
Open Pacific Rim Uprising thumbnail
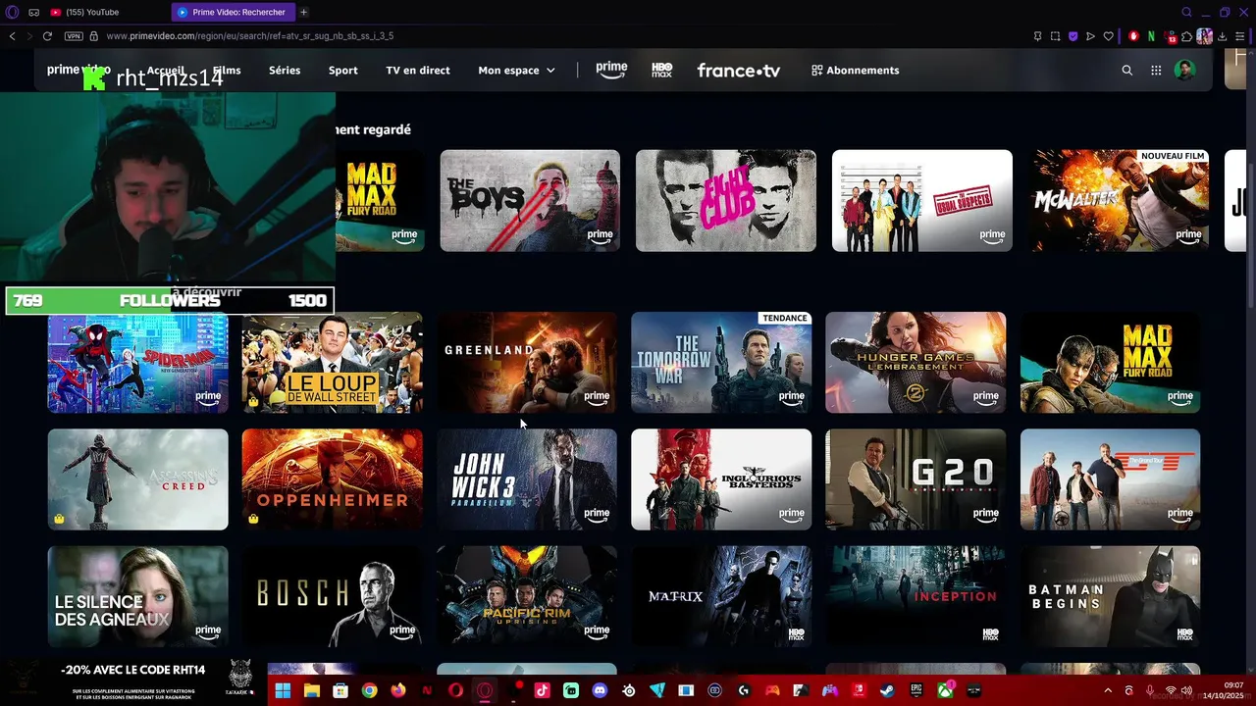(x=527, y=596)
